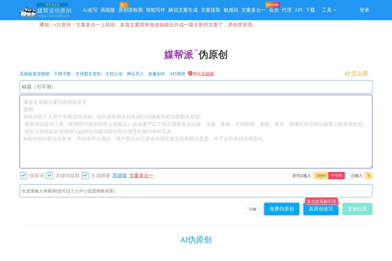Viewport: 392px width, 261px height.
Task: Click the AI superscript badge in the page title
Action: tap(196, 50)
